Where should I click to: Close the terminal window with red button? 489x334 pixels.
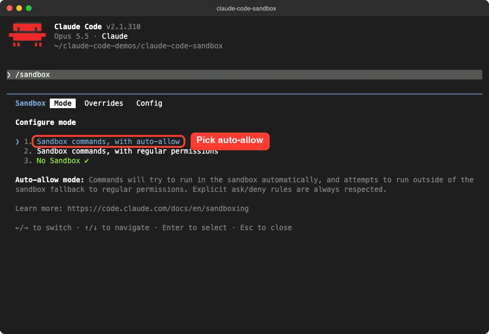[10, 8]
